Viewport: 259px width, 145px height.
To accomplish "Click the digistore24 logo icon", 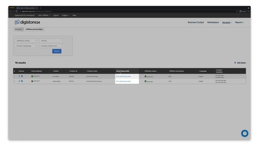I will coord(17,22).
